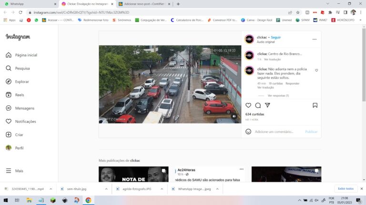
Task: Save the post with bookmark icon
Action: (x=315, y=105)
